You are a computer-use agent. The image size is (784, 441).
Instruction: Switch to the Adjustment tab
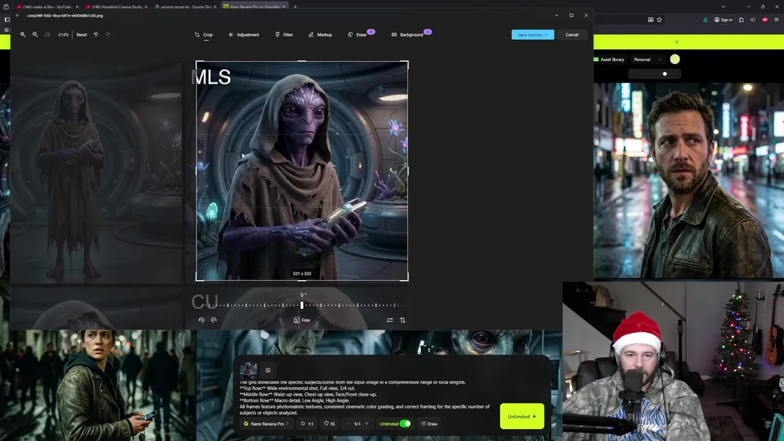[244, 34]
